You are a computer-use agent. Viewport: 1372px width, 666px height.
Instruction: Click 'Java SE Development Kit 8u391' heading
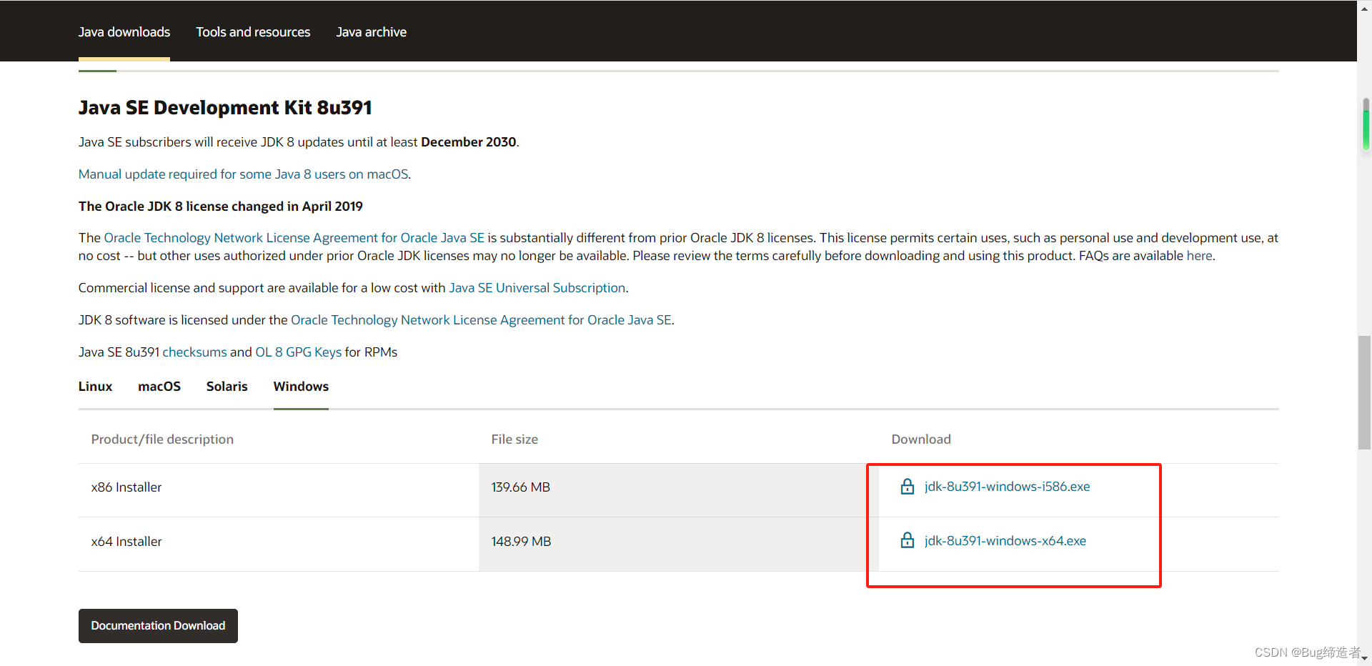point(225,108)
